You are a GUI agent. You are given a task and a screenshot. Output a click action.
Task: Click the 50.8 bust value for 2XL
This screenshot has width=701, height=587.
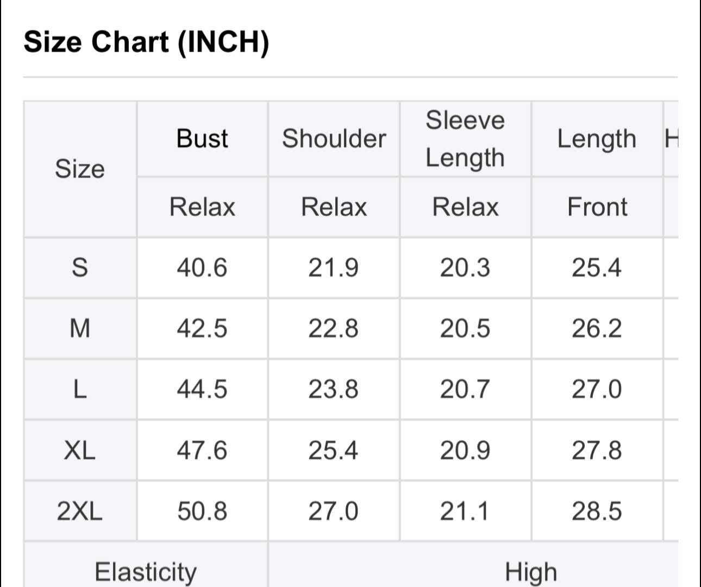click(x=202, y=511)
